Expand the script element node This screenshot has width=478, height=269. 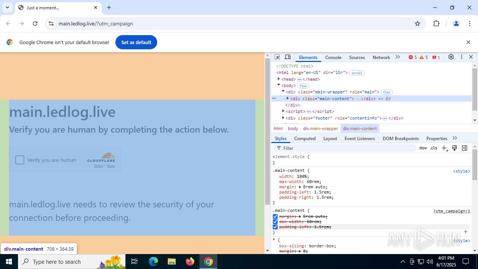283,111
